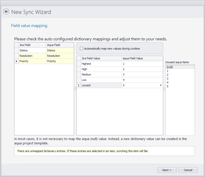Select (null) in unused aqua items

click(180, 67)
